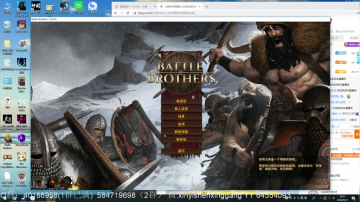
Task: Open the pink lotus icon shortcut
Action: [21, 179]
